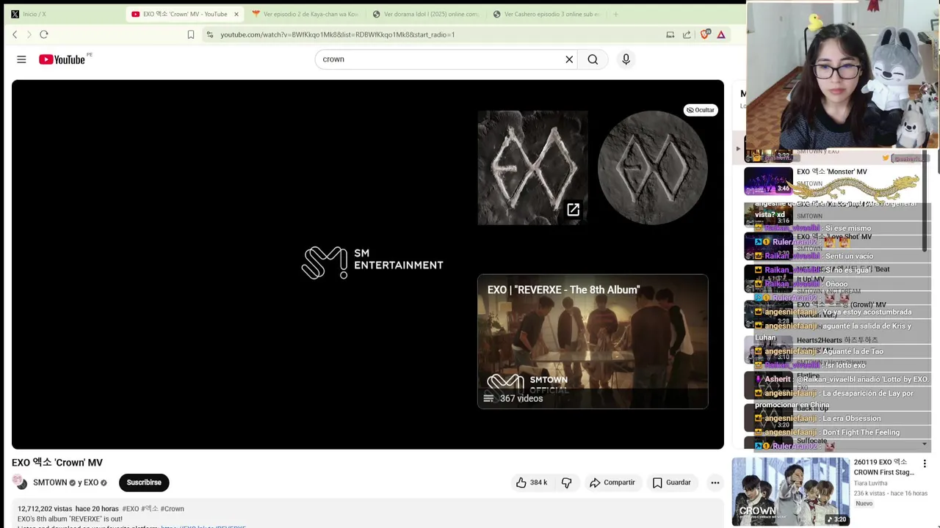
Task: Switch to the Ver dorama Idol I tab
Action: (x=426, y=14)
